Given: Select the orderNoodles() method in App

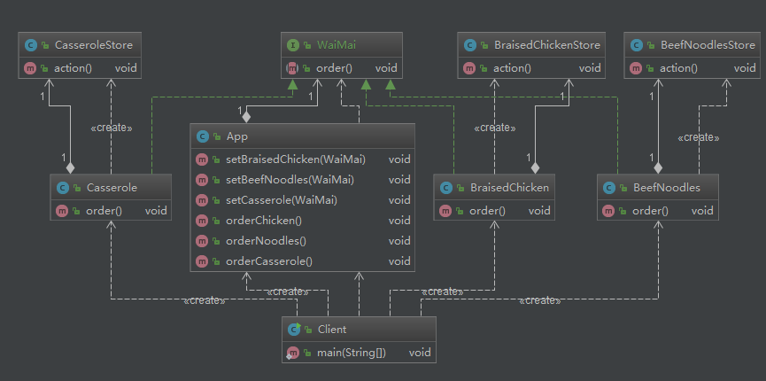Looking at the screenshot, I should tap(264, 241).
